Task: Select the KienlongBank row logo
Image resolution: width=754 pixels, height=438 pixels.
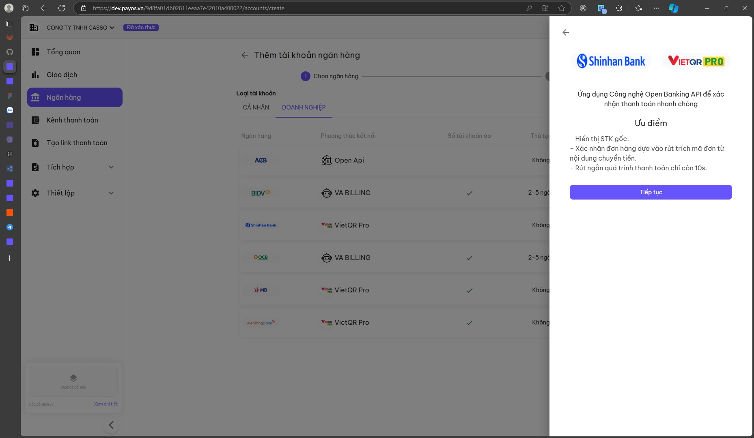Action: [x=261, y=322]
